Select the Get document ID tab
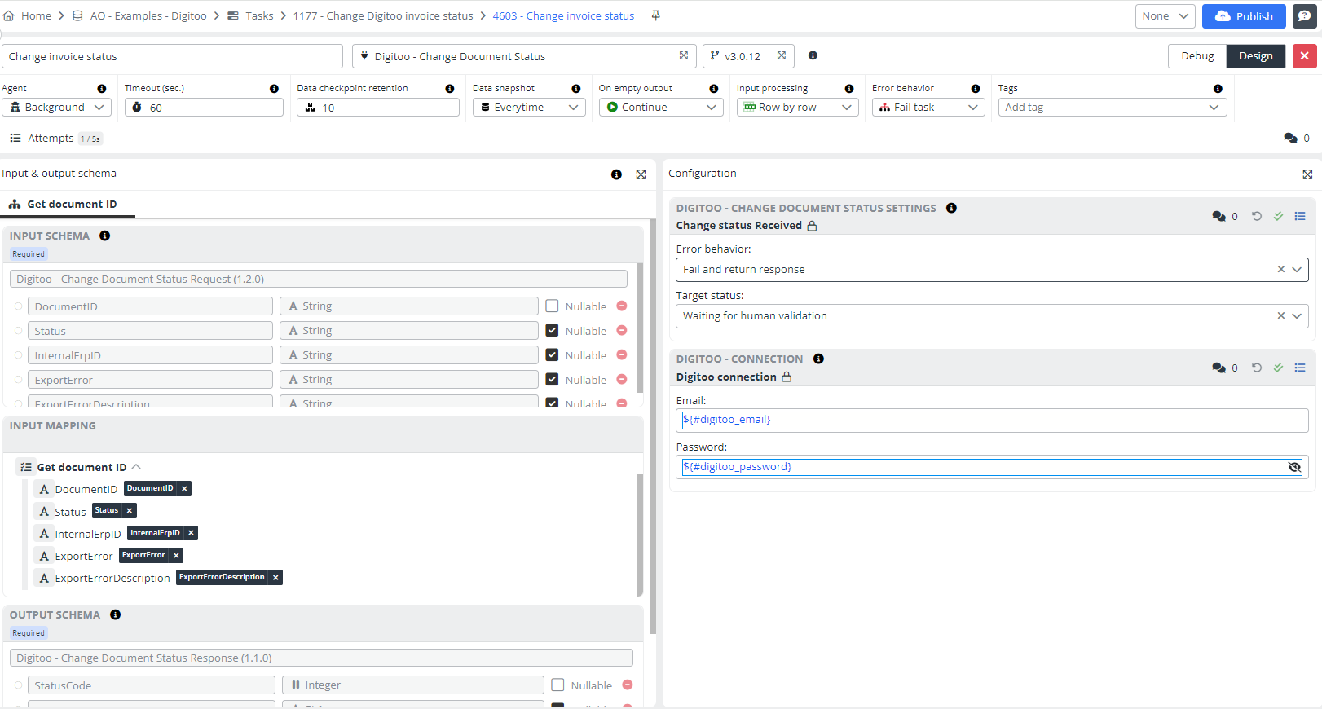 tap(71, 205)
